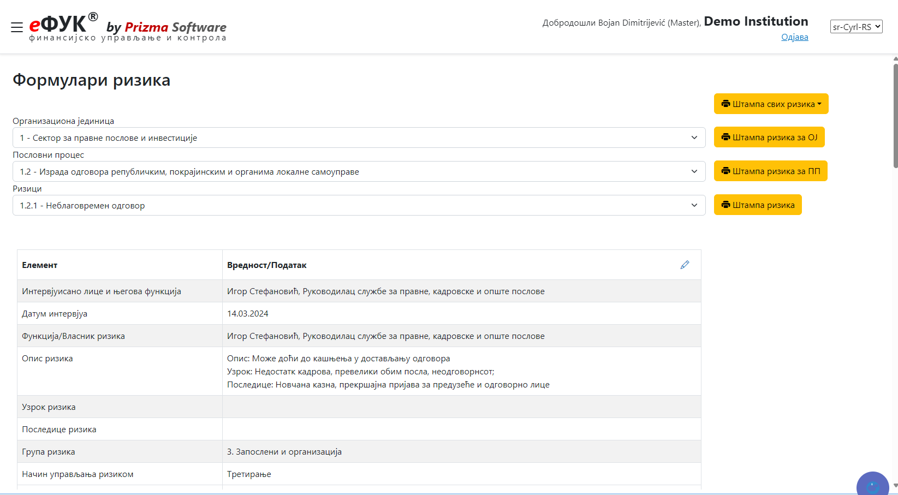The image size is (898, 495).
Task: Expand the Организациона јединица dropdown
Action: point(359,138)
